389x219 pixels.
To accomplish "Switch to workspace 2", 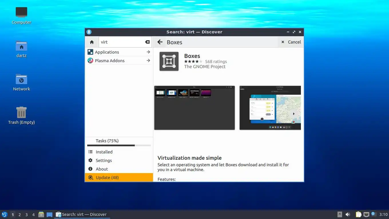I will [19, 215].
